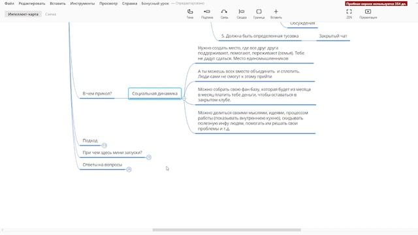Select the Закрытый чат subtopic
418x235 pixels.
point(333,36)
